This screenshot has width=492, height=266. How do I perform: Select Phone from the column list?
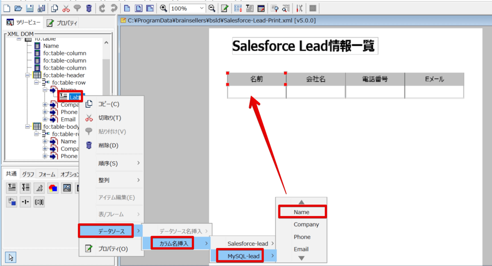click(302, 237)
